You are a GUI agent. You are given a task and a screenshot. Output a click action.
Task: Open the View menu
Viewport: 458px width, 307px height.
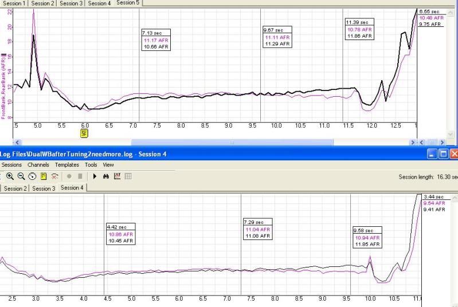click(108, 165)
